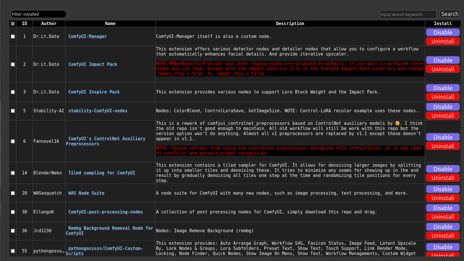Image resolution: width=464 pixels, height=261 pixels.
Task: Check the stability-ComfyUI-nodes row checkbox
Action: pyautogui.click(x=13, y=111)
